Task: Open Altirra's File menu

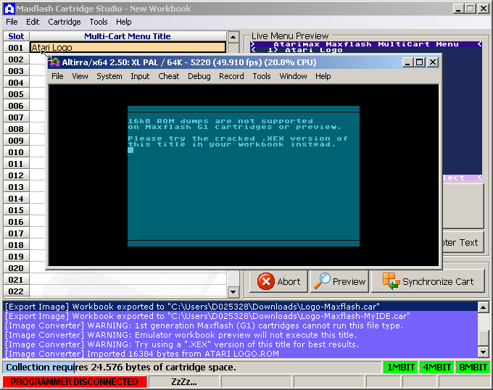Action: pyautogui.click(x=57, y=76)
